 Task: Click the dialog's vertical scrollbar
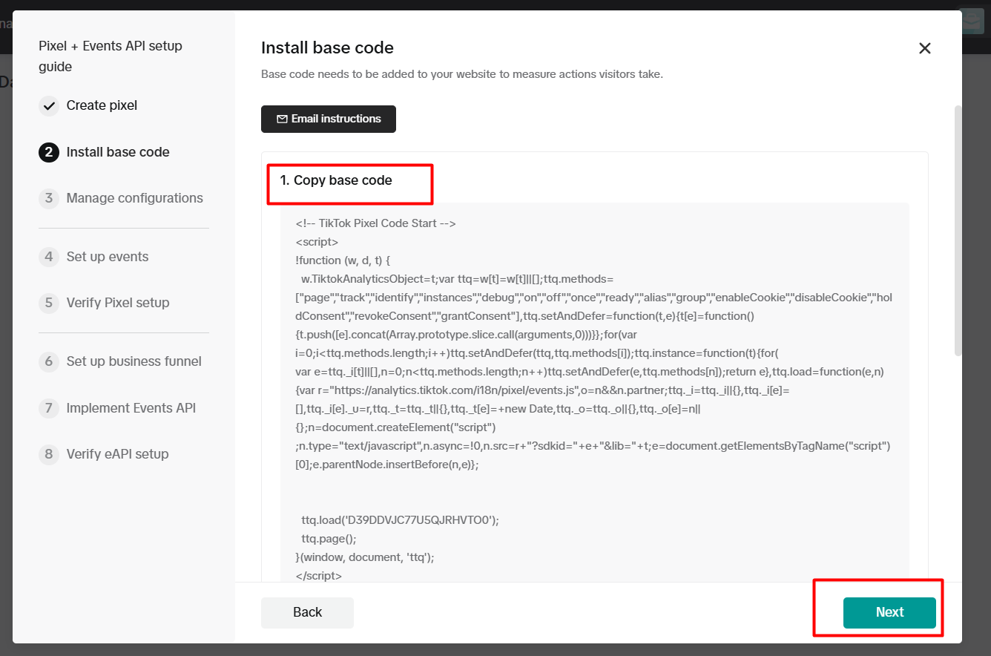958,230
